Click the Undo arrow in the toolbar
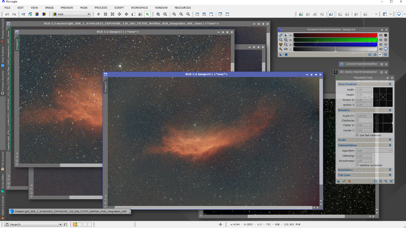Image resolution: width=406 pixels, height=228 pixels. click(x=7, y=14)
